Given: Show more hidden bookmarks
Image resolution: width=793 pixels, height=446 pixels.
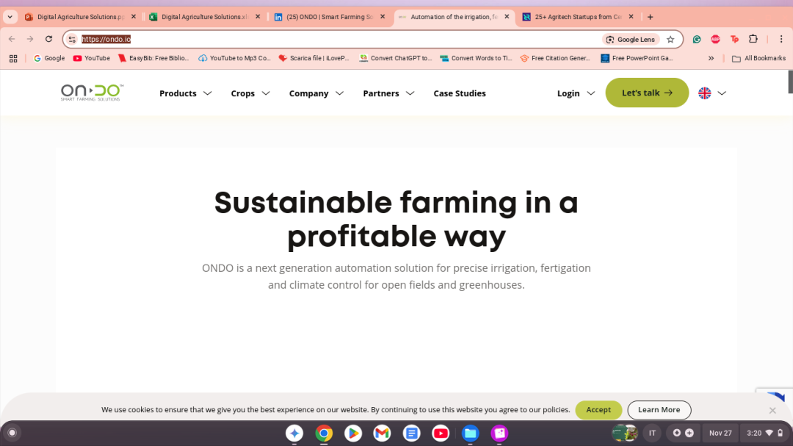Looking at the screenshot, I should 711,58.
